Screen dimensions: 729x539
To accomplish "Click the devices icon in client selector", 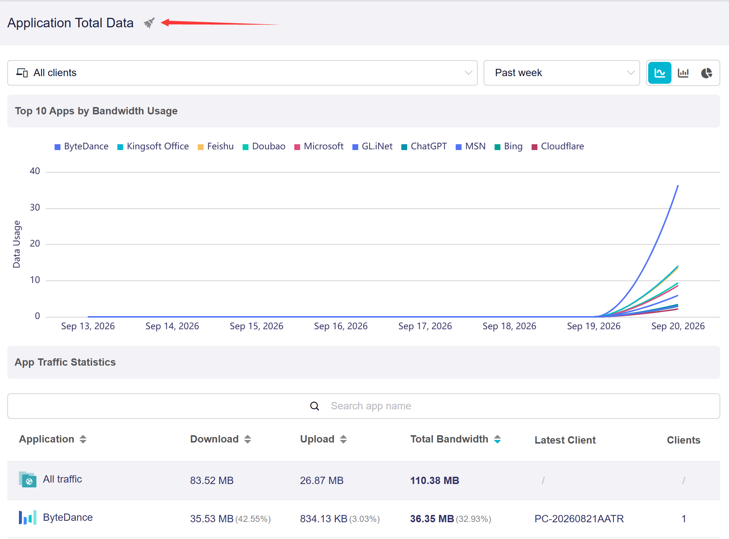I will [22, 73].
